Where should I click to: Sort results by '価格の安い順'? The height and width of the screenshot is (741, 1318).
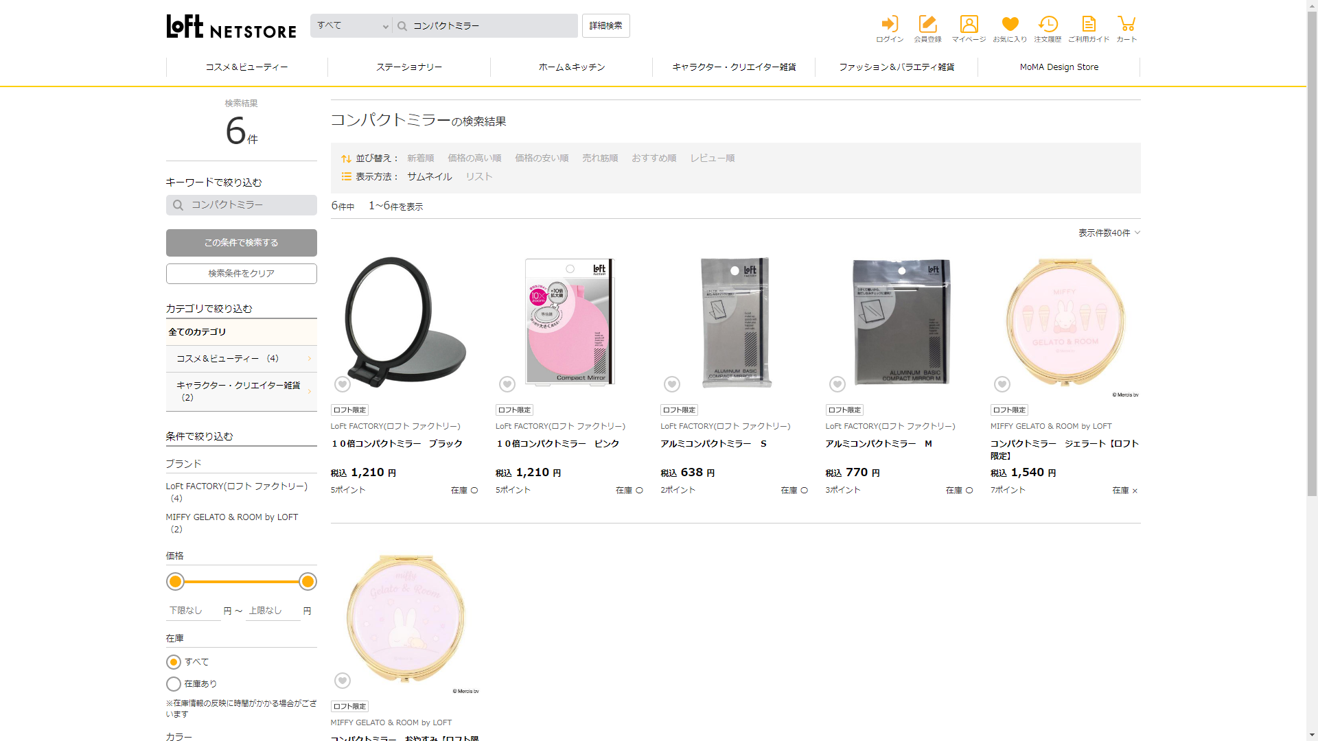tap(542, 158)
